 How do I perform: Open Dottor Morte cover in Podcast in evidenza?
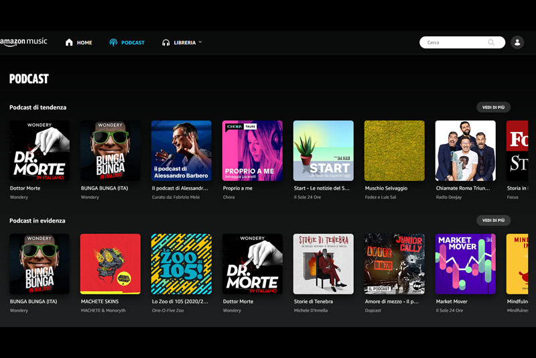253,264
